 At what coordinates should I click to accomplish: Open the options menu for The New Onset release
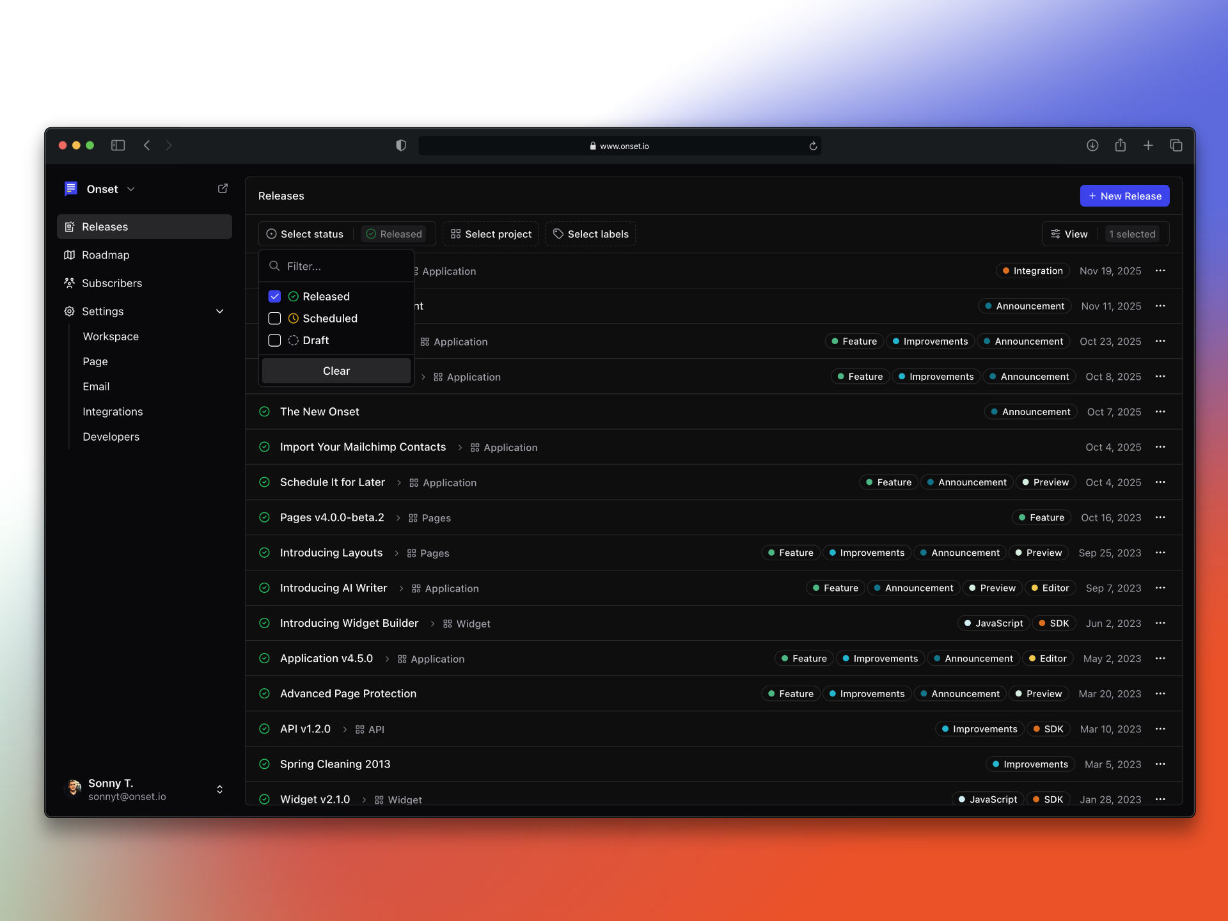pyautogui.click(x=1161, y=412)
